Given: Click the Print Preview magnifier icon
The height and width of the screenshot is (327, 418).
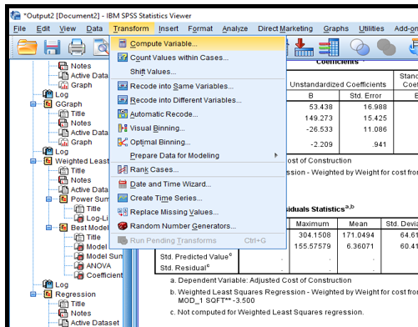Looking at the screenshot, I should tap(101, 47).
